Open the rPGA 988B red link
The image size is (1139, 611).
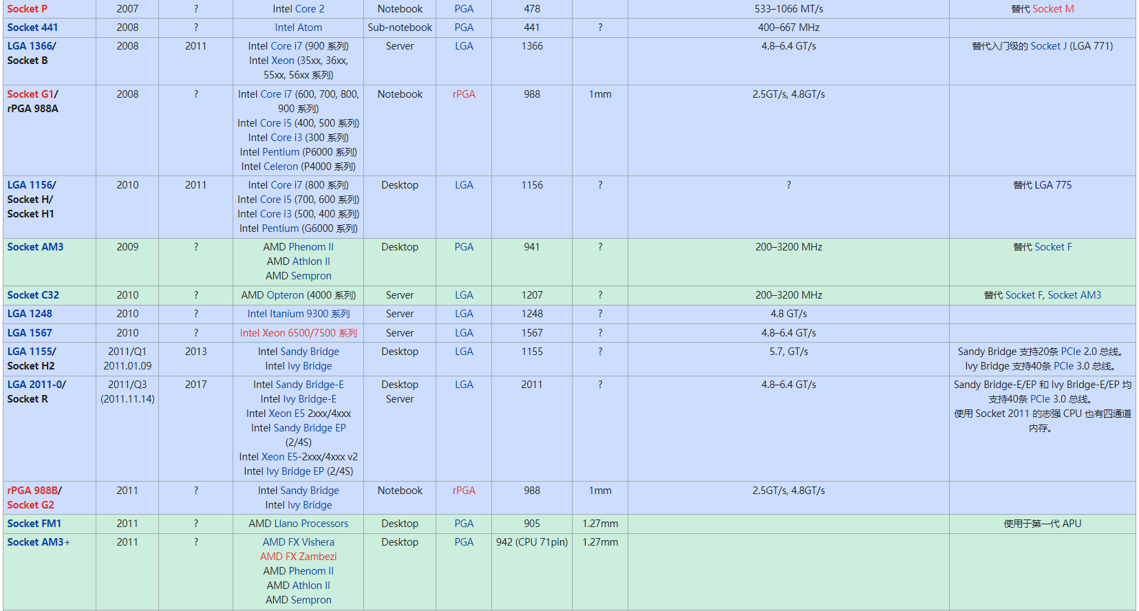point(32,491)
